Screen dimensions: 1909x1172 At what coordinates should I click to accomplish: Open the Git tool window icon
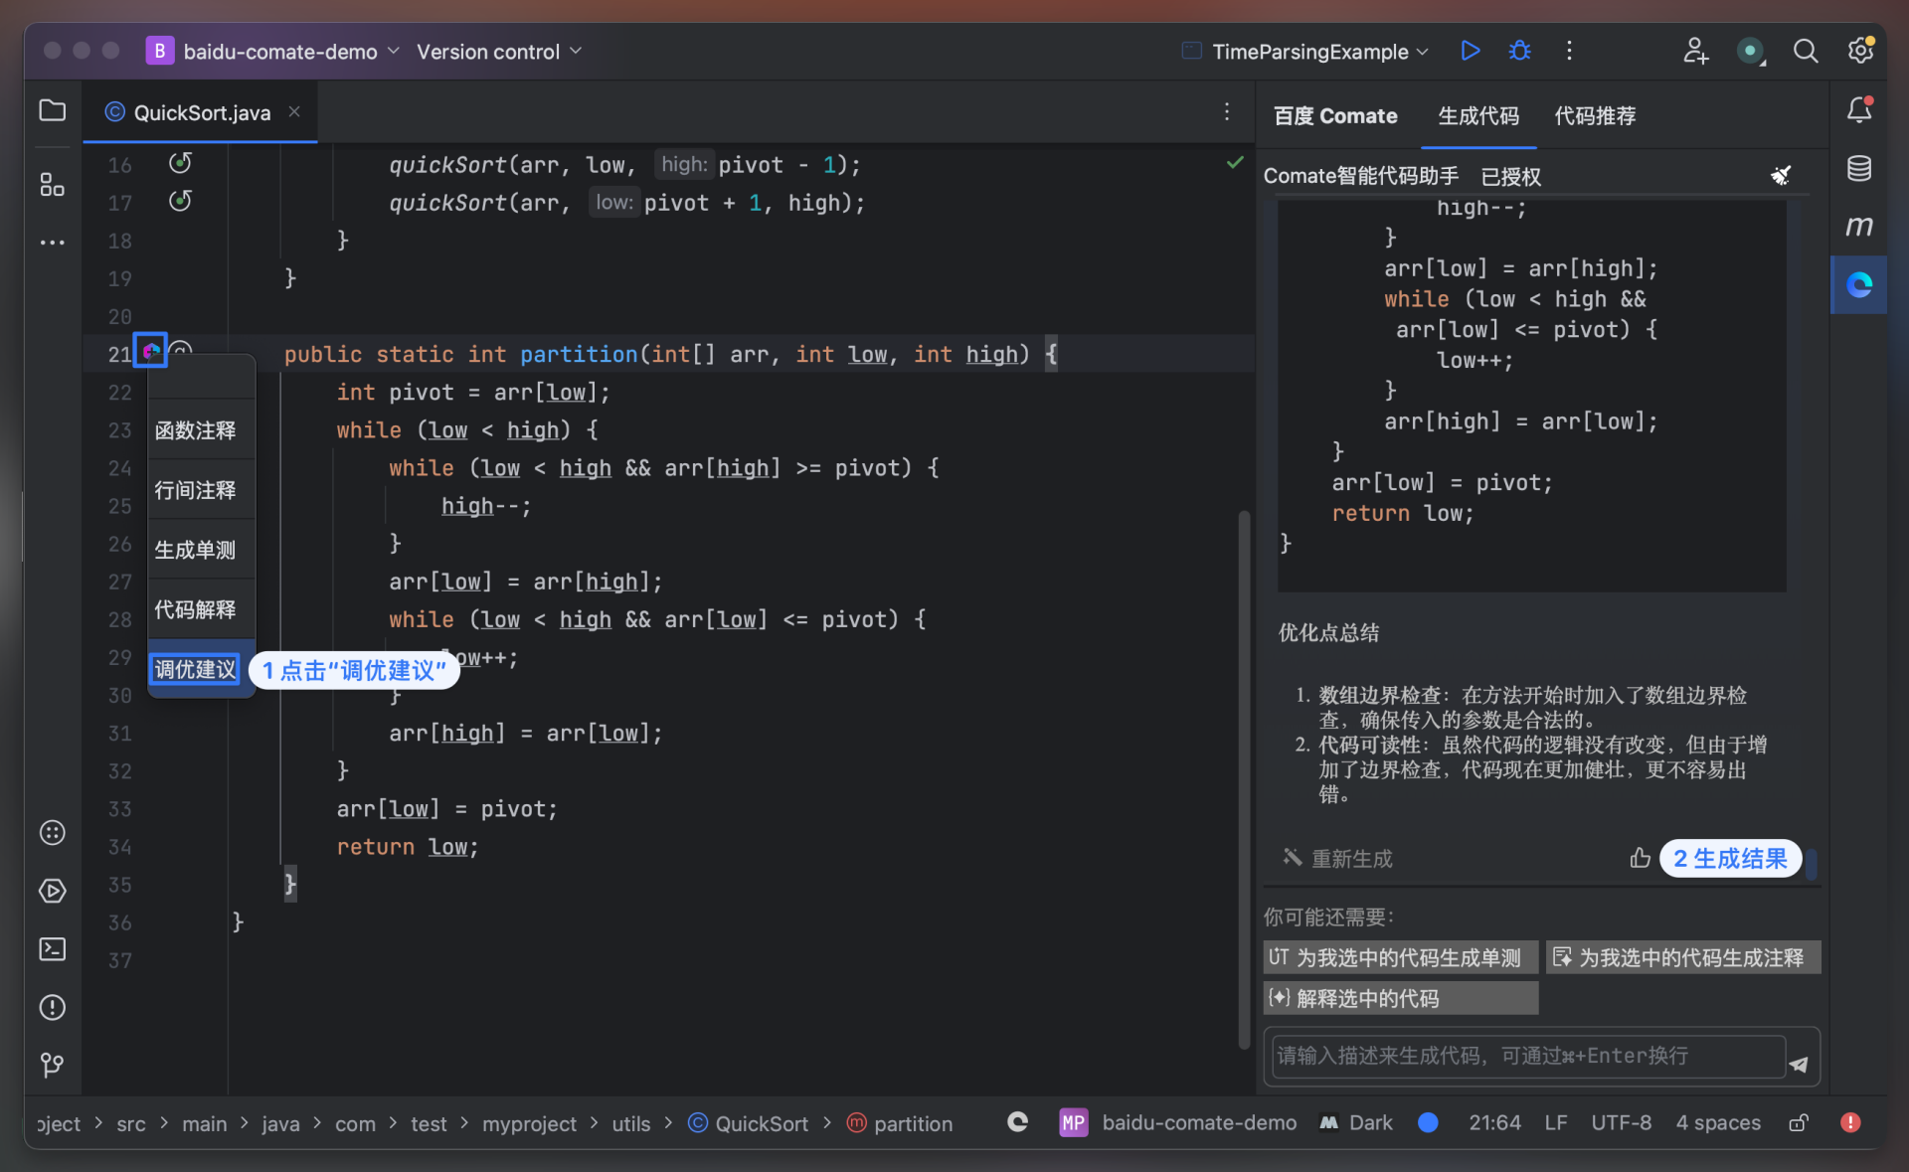tap(52, 1065)
